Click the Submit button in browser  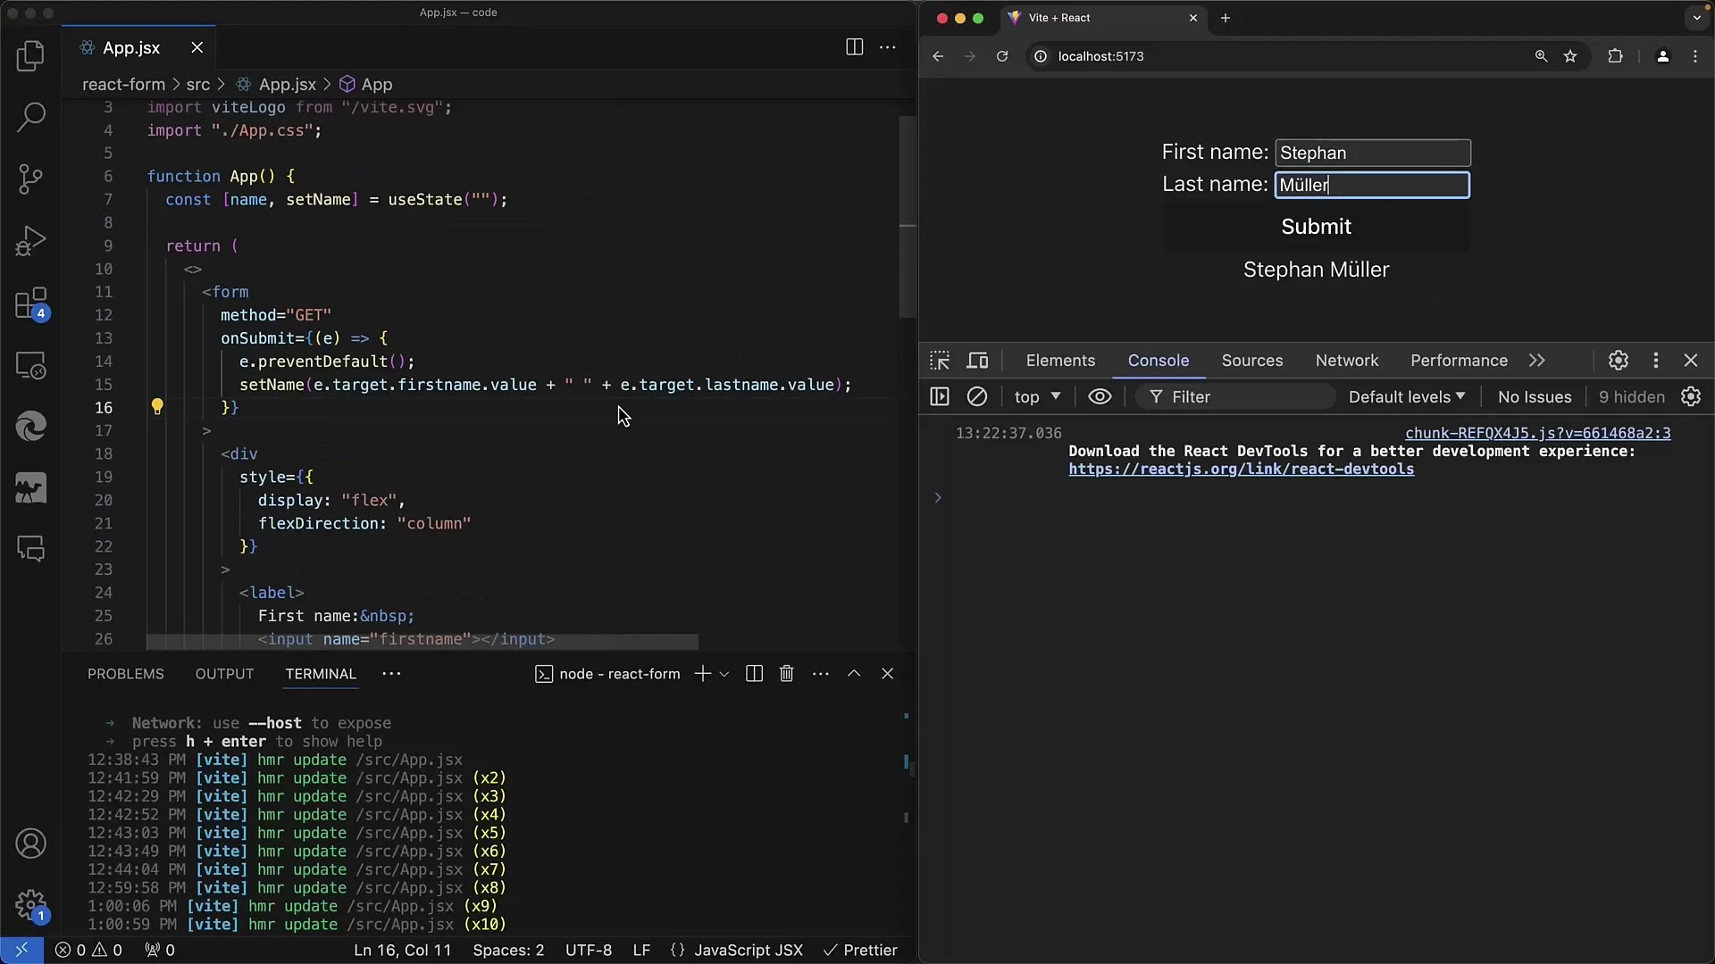(1316, 225)
